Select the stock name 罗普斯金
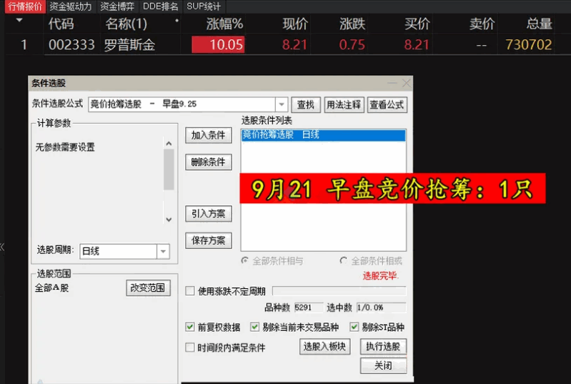The height and width of the screenshot is (384, 571). (129, 45)
